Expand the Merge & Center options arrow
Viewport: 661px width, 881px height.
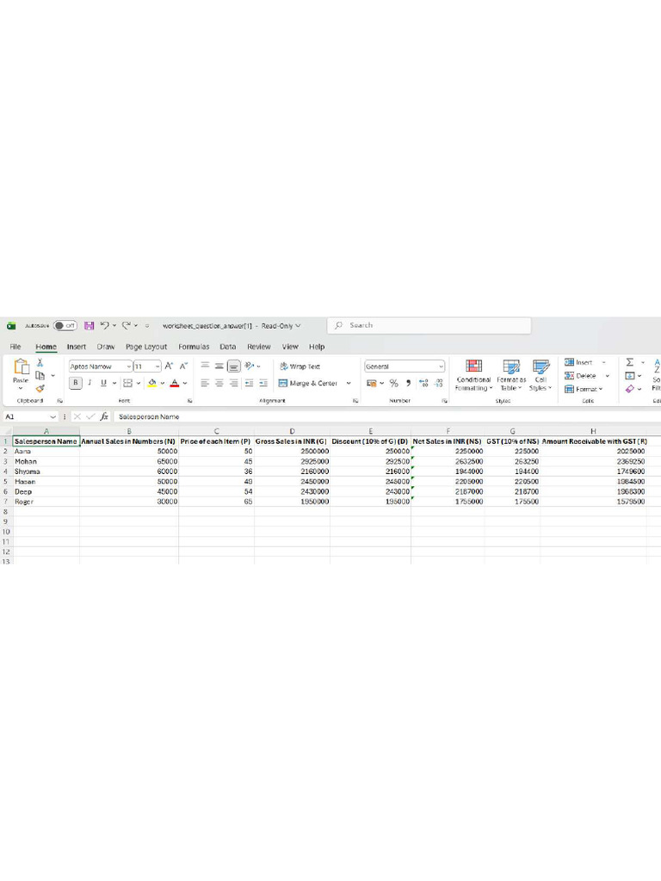tap(349, 383)
